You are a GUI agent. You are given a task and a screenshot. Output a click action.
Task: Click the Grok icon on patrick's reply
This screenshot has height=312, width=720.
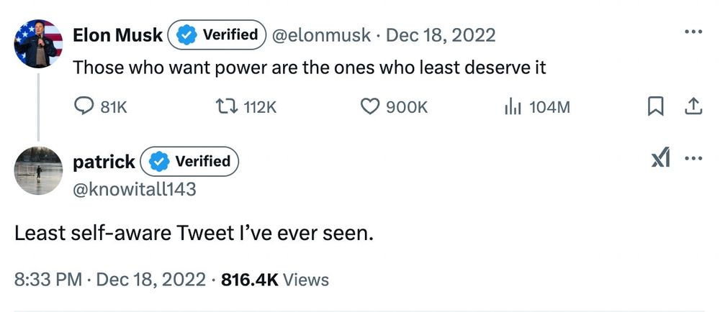click(660, 160)
